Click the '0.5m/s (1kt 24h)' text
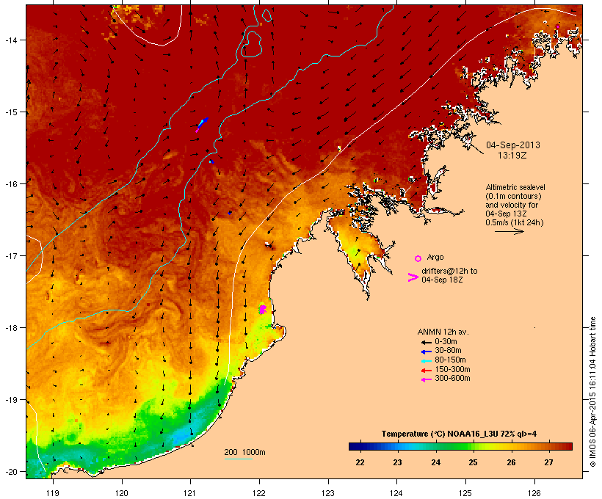 [515, 222]
